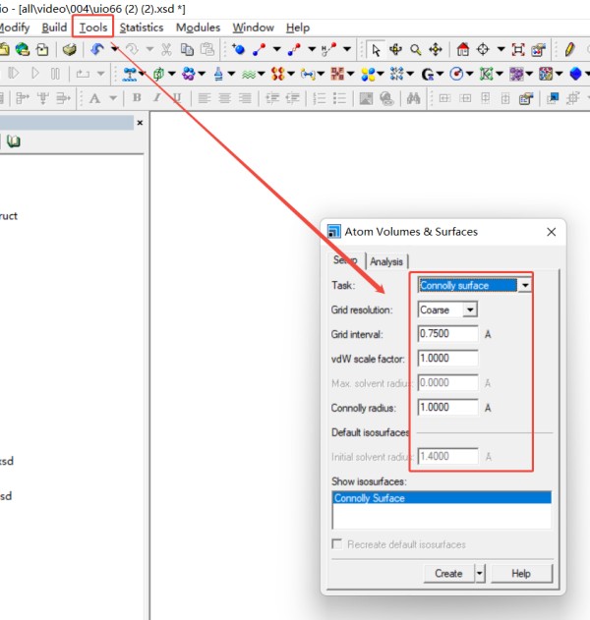Open the Task dropdown showing Connolly surface

[x=525, y=285]
